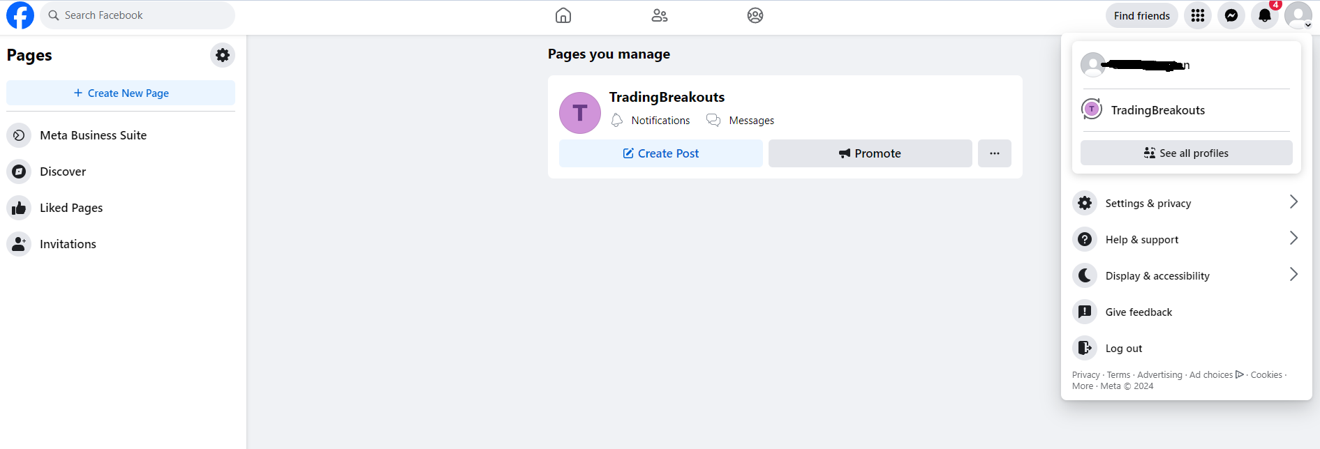1320x449 pixels.
Task: Open the Menu grid icon
Action: point(1198,15)
